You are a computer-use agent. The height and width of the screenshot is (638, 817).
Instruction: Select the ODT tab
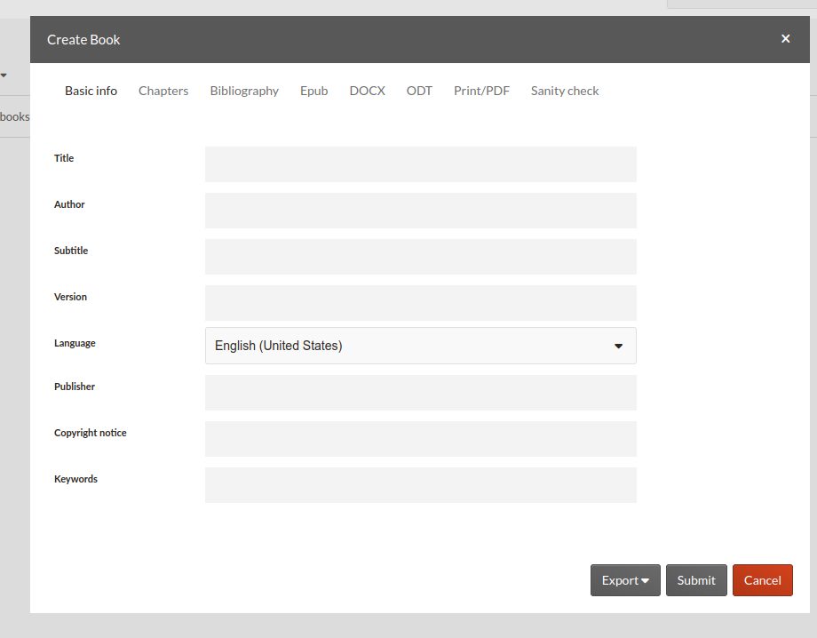coord(419,91)
